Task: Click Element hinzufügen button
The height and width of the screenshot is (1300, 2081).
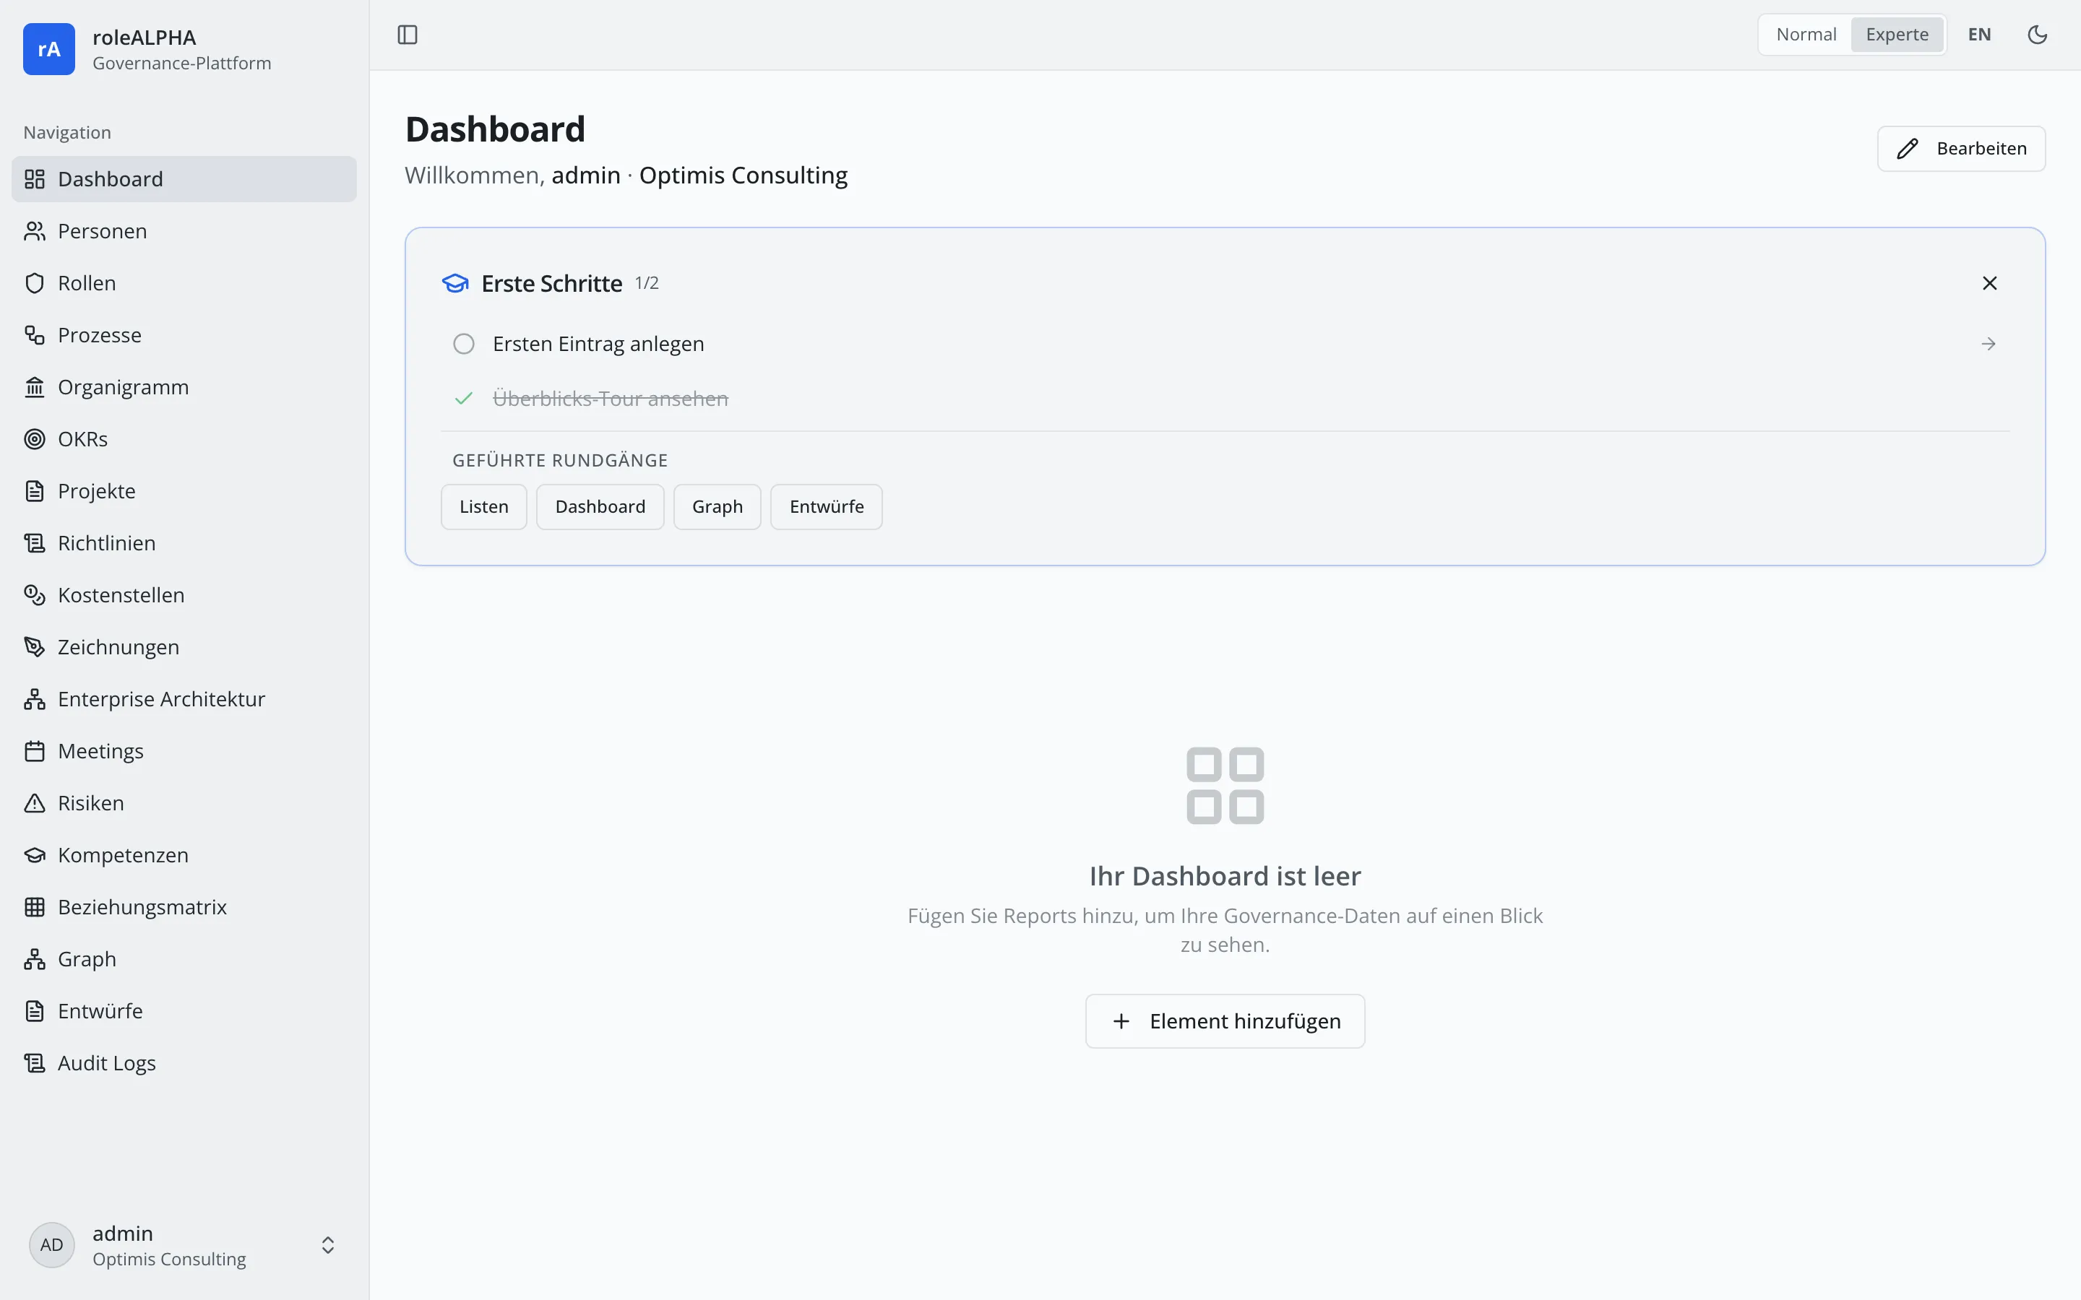Action: tap(1225, 1020)
